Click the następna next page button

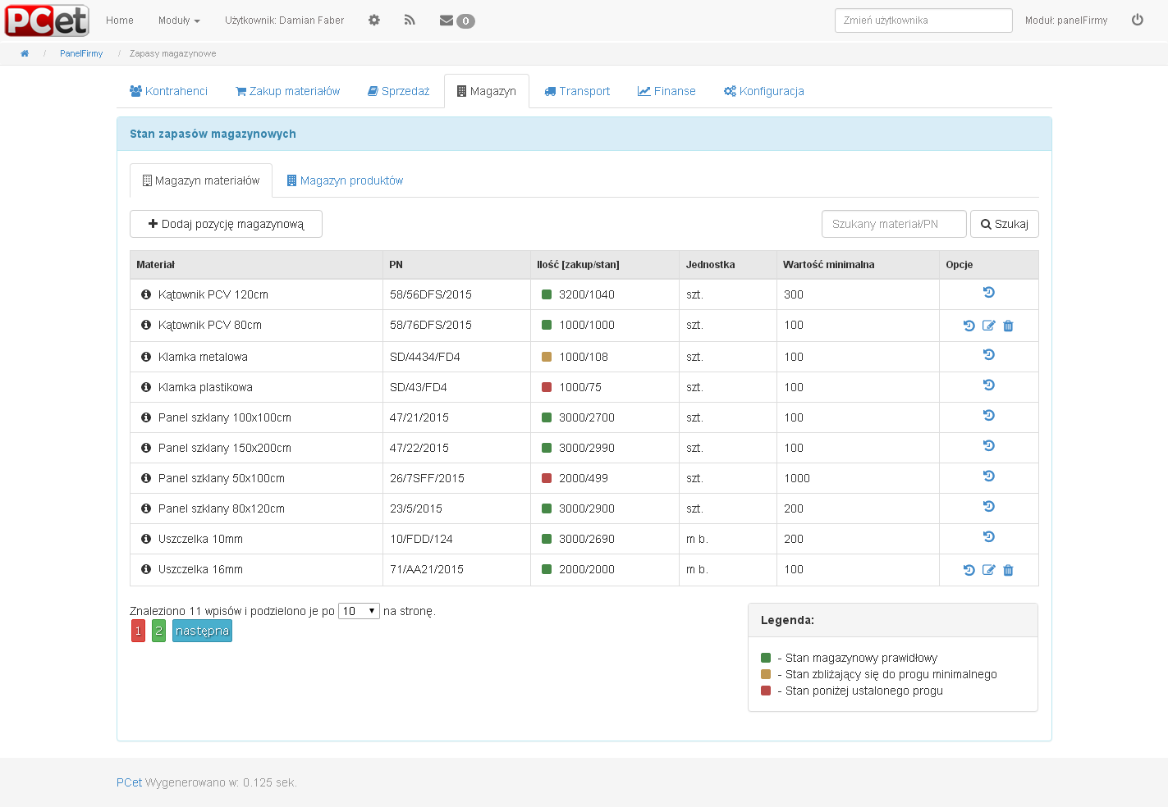coord(202,631)
